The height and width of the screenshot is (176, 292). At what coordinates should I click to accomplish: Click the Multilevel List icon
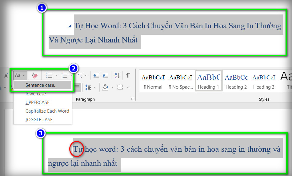pyautogui.click(x=79, y=75)
